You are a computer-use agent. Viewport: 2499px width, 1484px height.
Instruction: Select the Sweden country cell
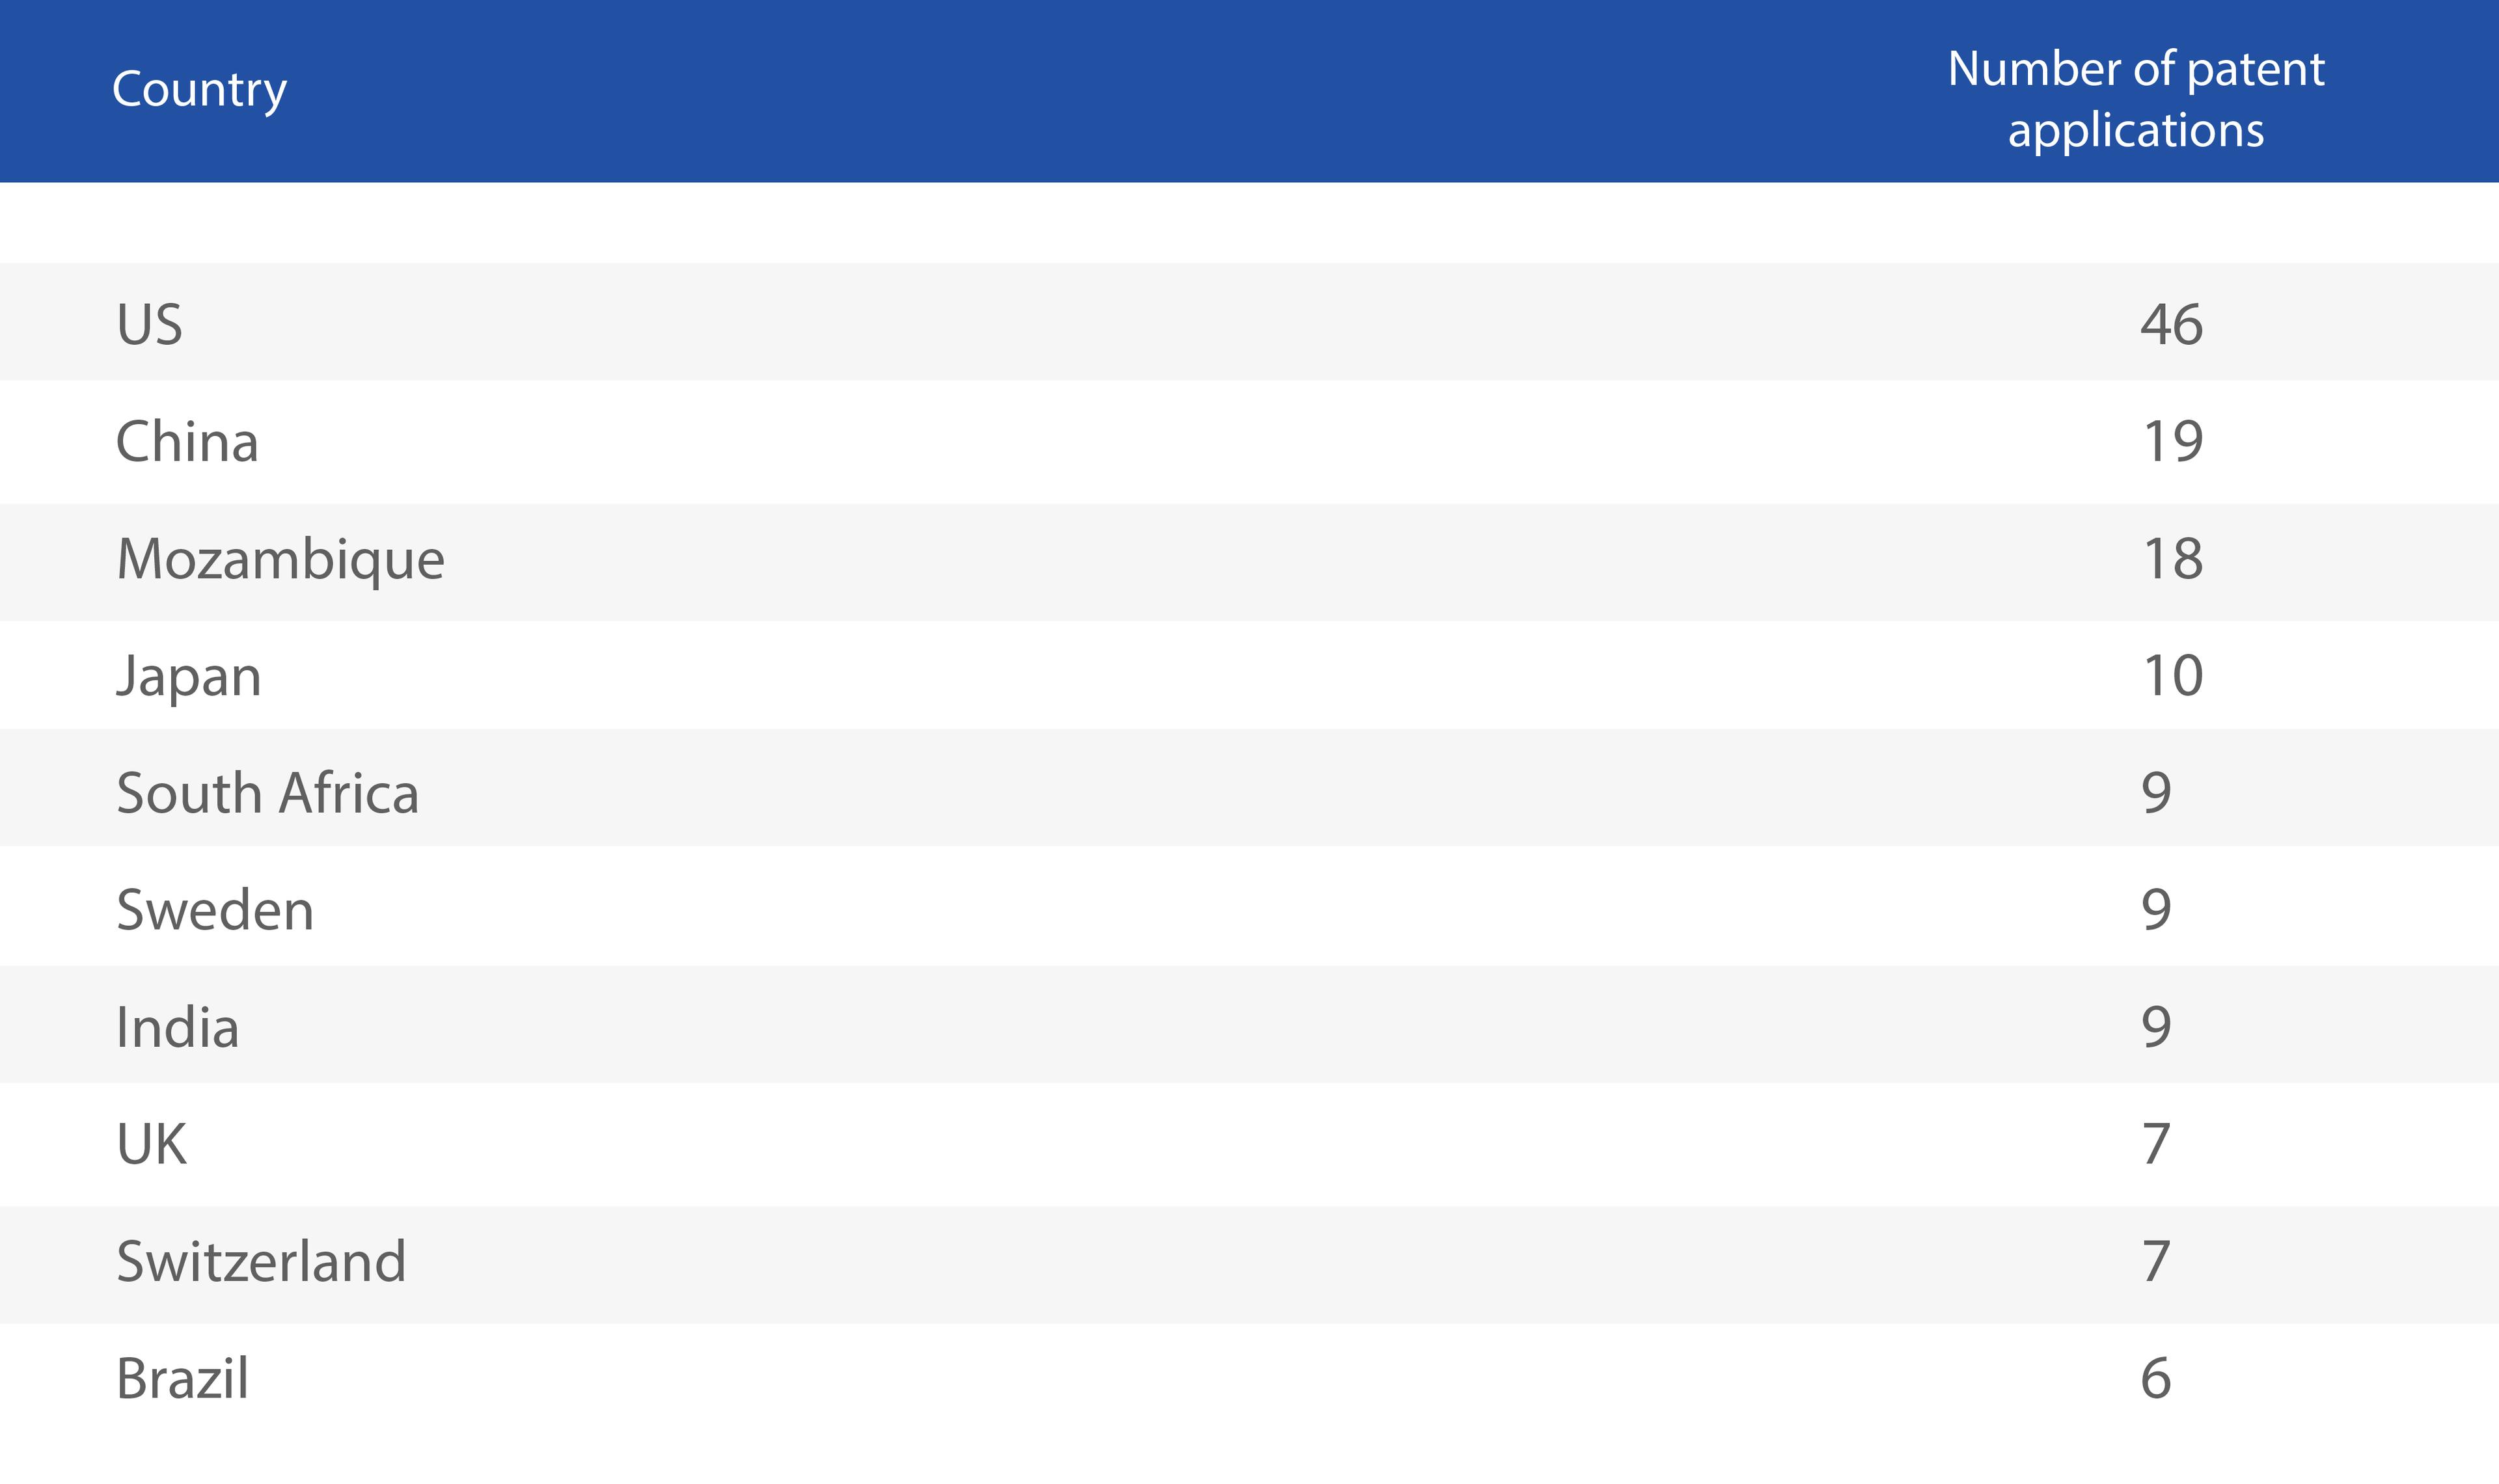(x=215, y=910)
